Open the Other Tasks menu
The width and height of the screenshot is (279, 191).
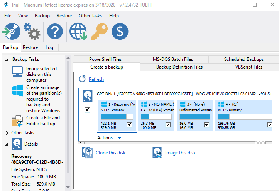point(90,16)
